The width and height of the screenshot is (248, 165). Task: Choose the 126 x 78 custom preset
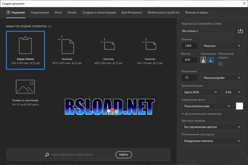click(x=150, y=50)
